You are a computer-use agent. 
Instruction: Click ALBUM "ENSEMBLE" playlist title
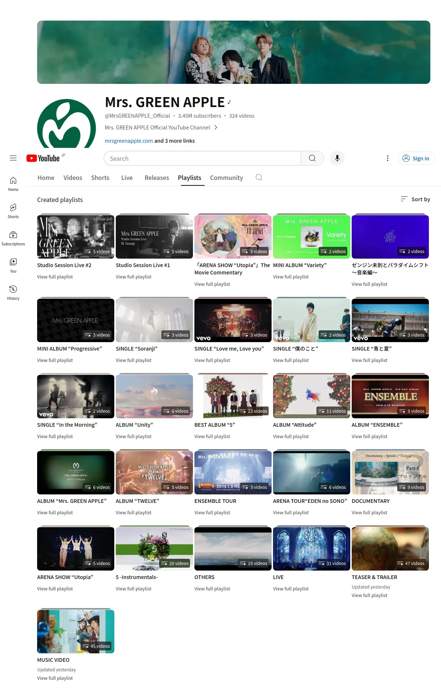pos(377,425)
